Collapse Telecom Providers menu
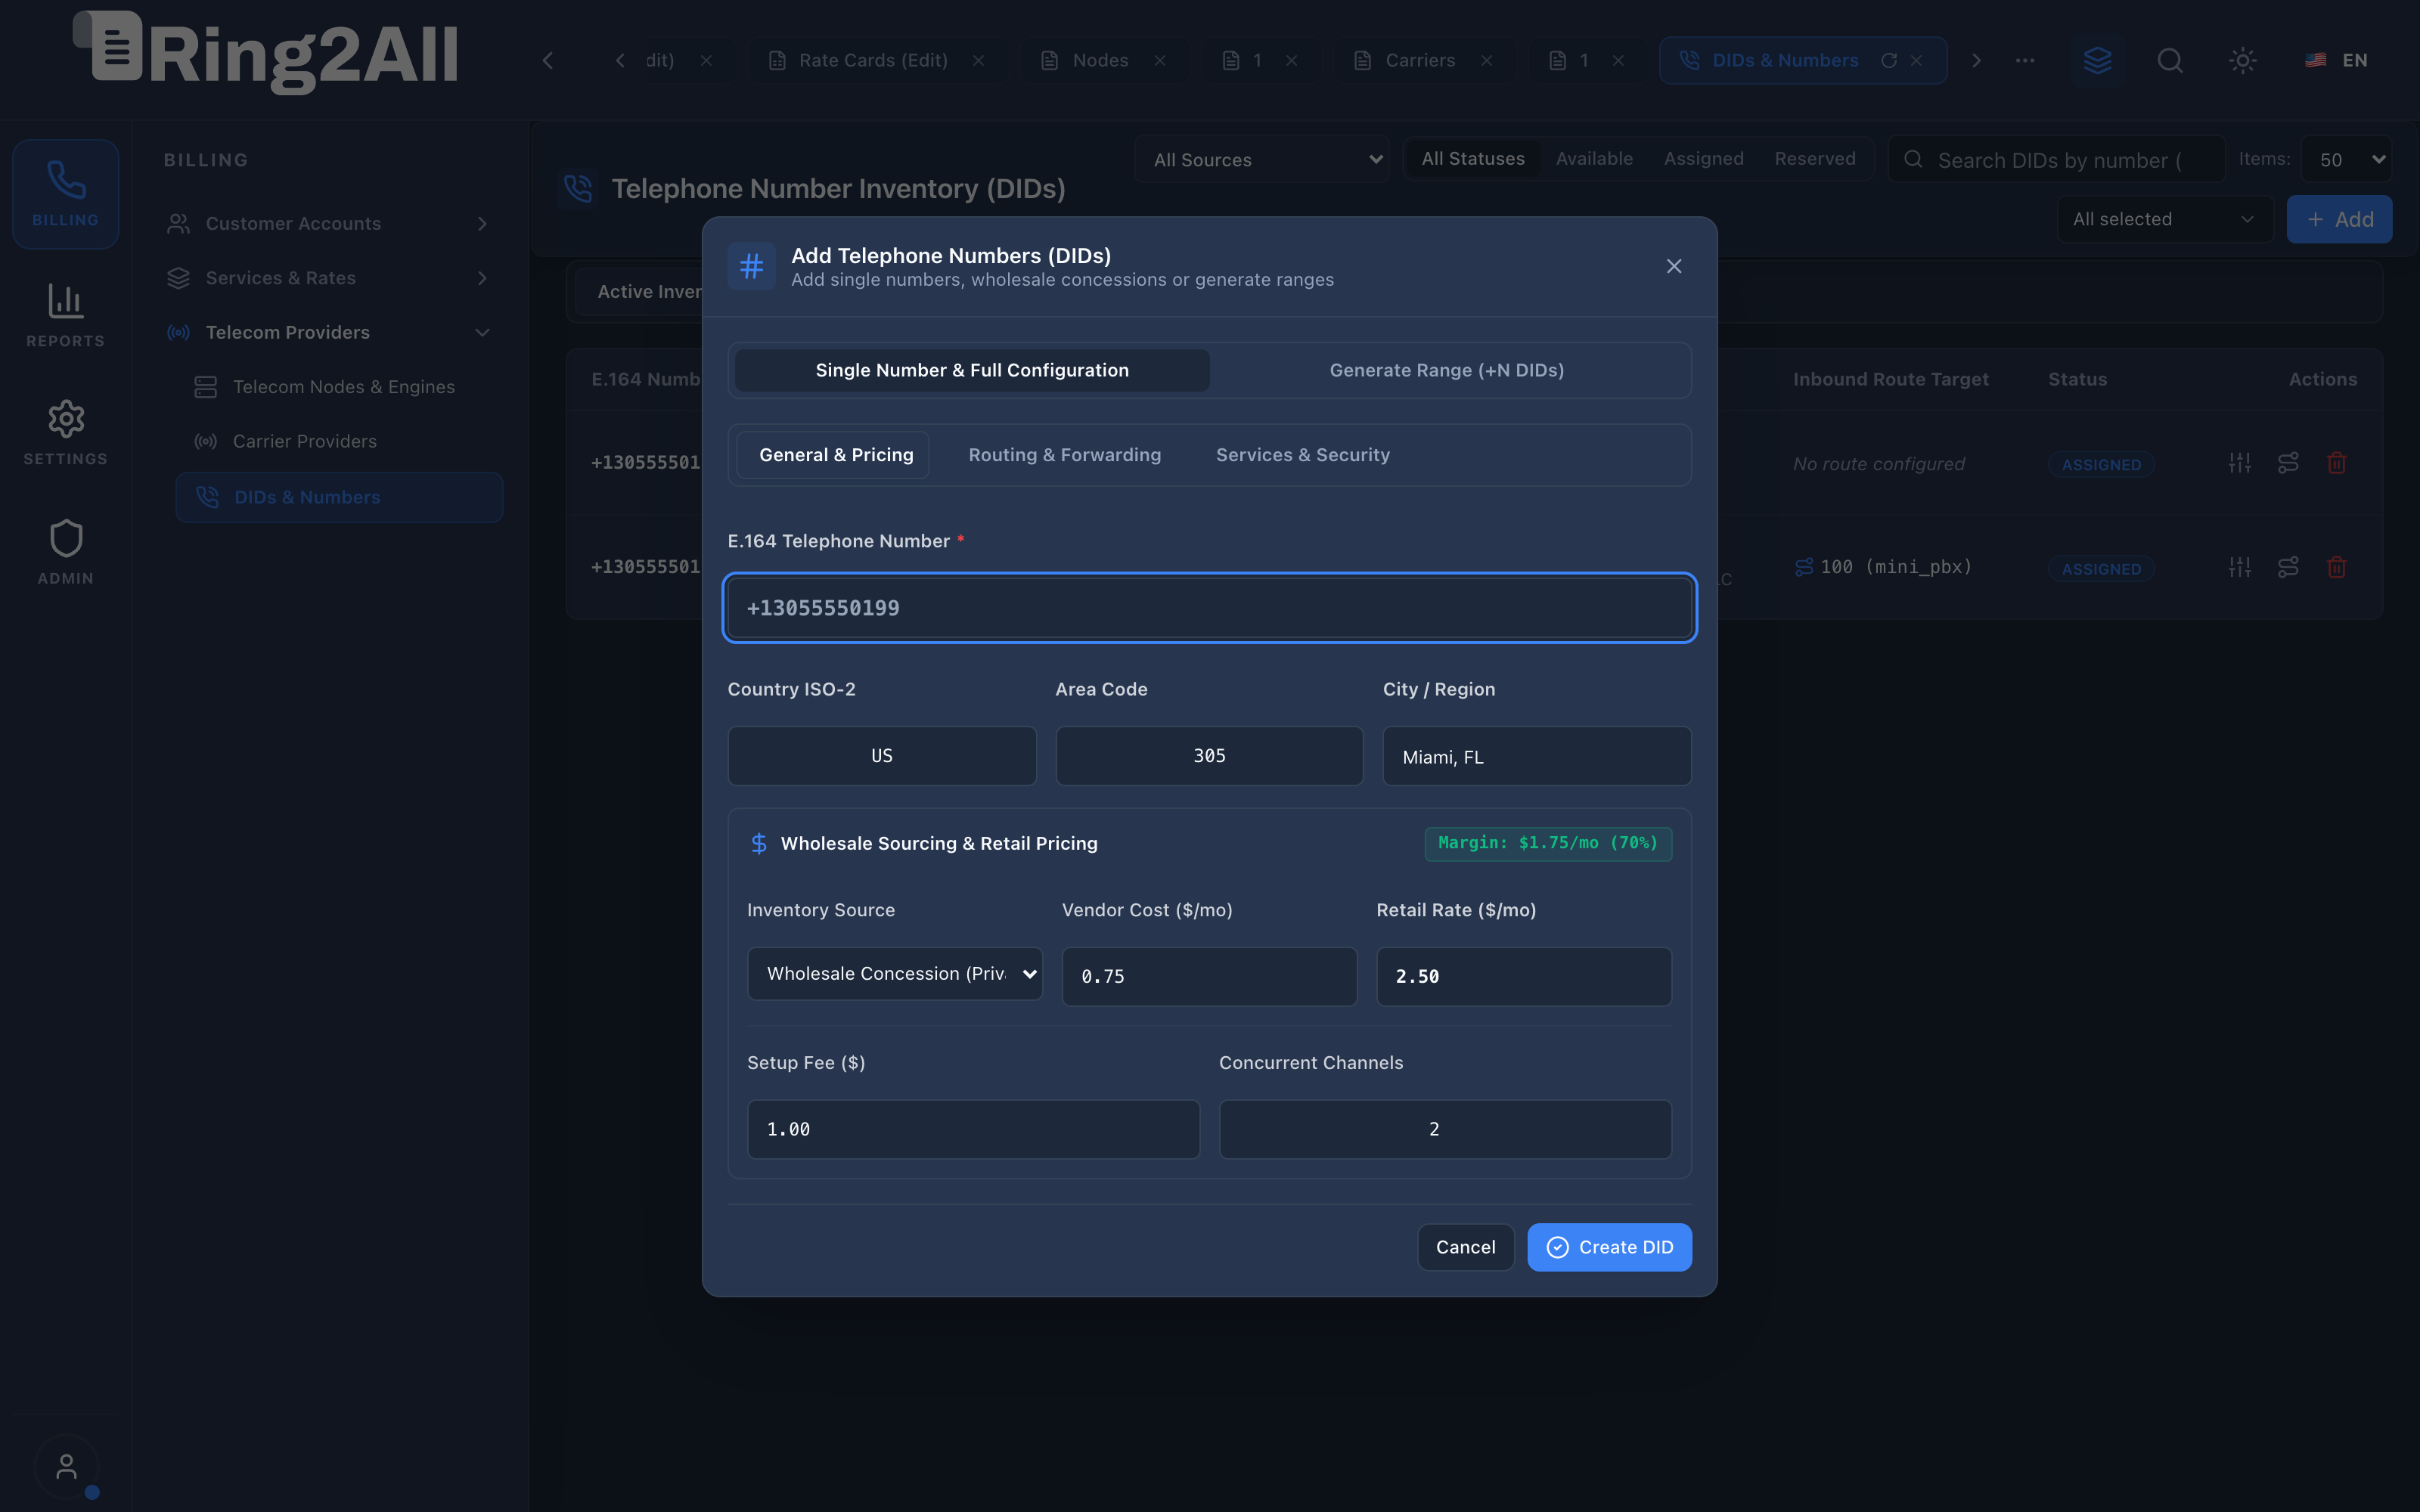This screenshot has height=1512, width=2420. (x=329, y=332)
